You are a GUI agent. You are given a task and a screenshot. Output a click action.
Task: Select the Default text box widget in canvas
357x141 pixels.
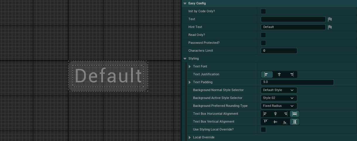pos(108,76)
